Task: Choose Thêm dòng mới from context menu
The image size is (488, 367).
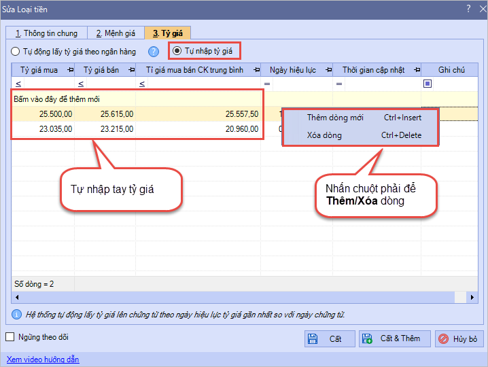Action: pyautogui.click(x=334, y=118)
